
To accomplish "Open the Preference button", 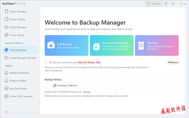I will tap(173, 62).
